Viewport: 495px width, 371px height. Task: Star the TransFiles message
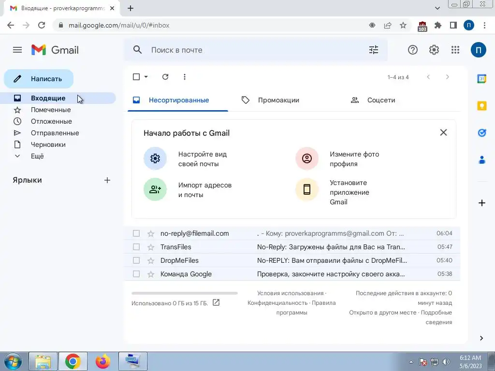click(151, 247)
